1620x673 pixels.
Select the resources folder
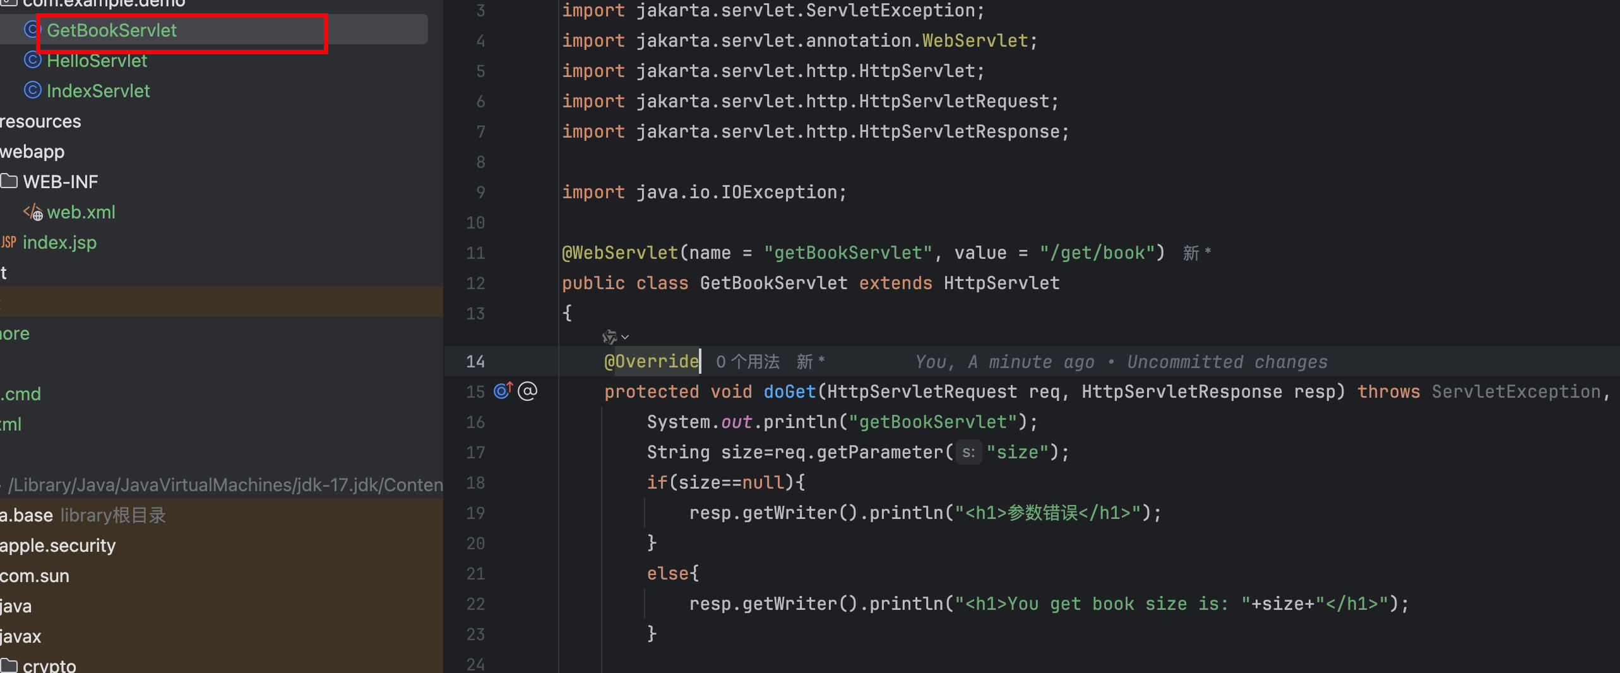[x=40, y=121]
